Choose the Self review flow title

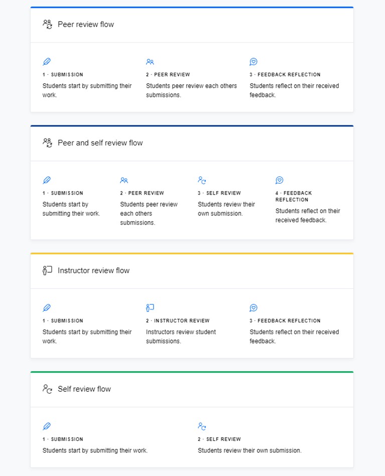(84, 389)
